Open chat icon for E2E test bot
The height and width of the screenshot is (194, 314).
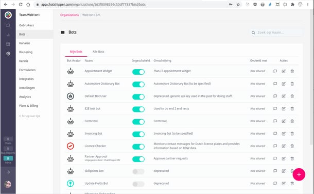[275, 108]
